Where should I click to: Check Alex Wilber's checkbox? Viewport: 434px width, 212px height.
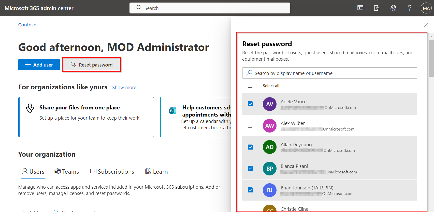coord(250,125)
